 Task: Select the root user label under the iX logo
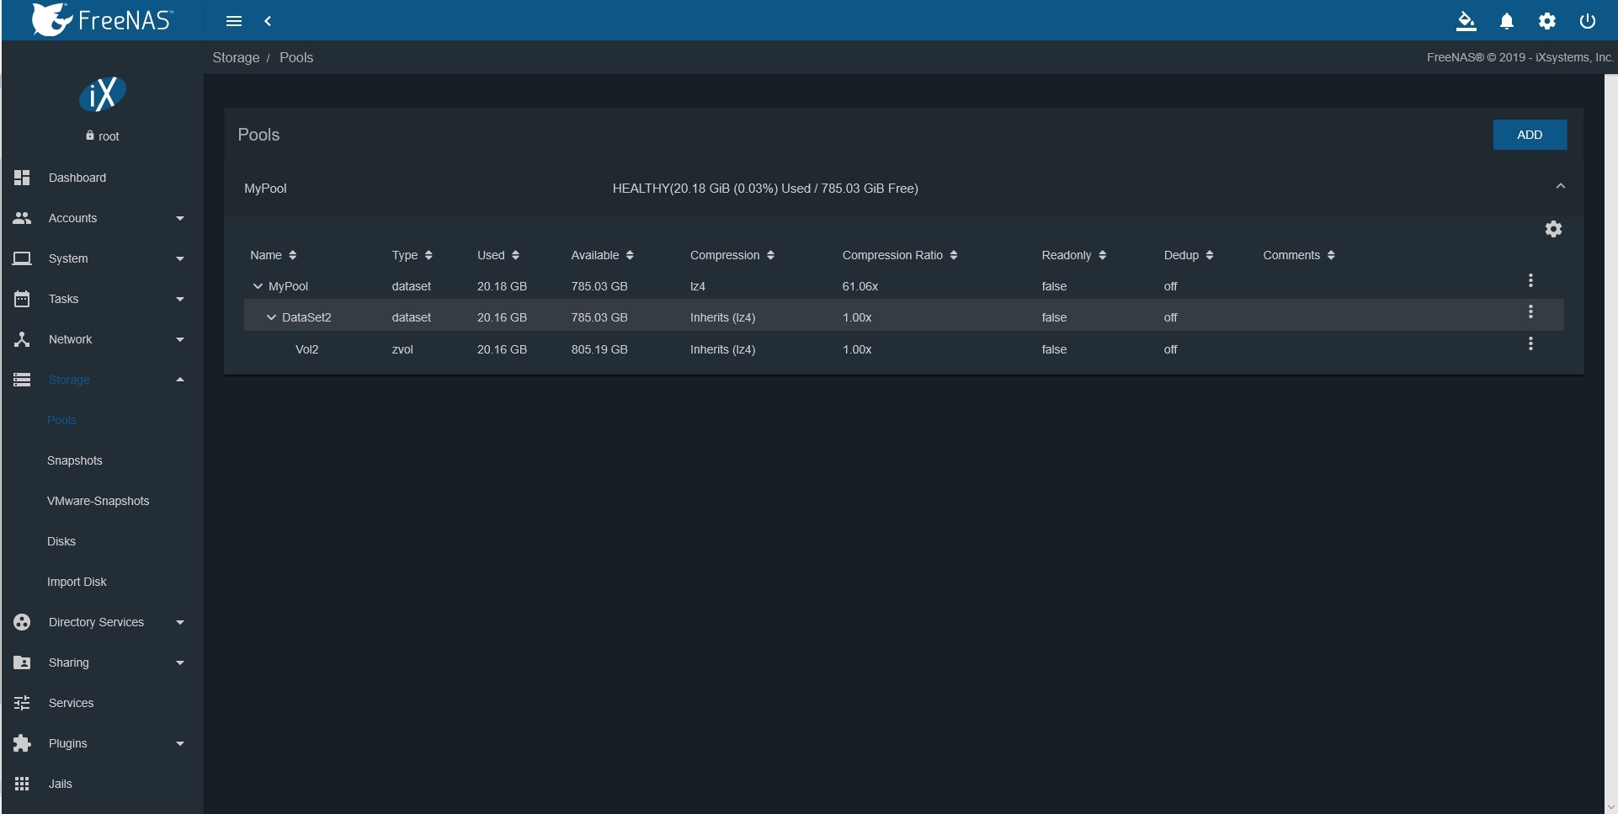(102, 136)
